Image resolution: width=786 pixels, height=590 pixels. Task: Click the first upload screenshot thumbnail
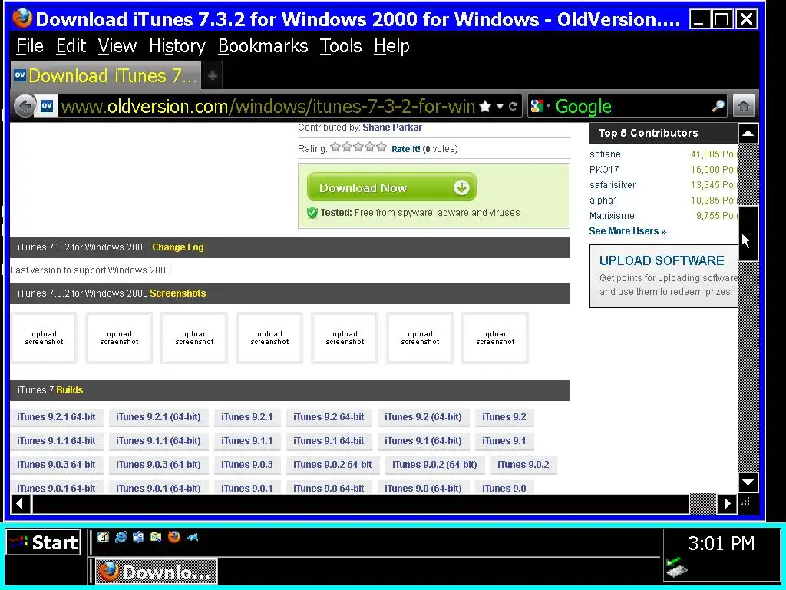(44, 338)
